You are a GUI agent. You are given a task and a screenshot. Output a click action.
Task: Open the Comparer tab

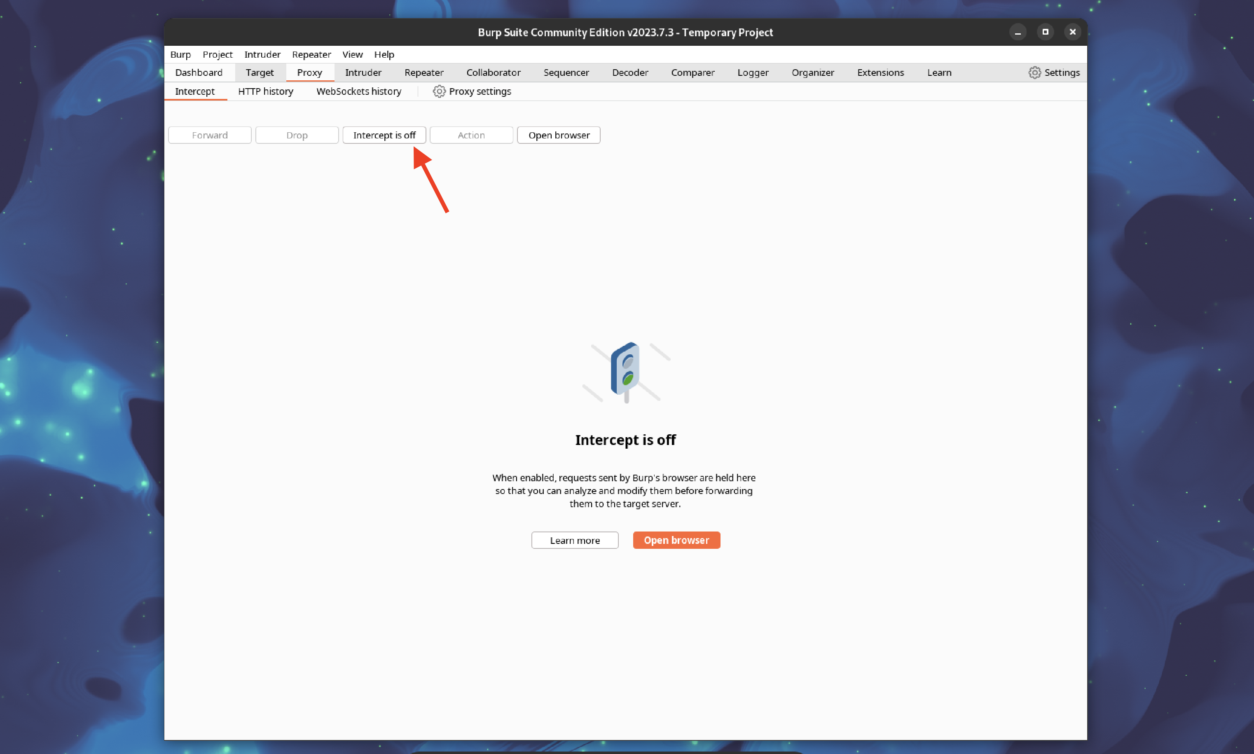tap(692, 73)
